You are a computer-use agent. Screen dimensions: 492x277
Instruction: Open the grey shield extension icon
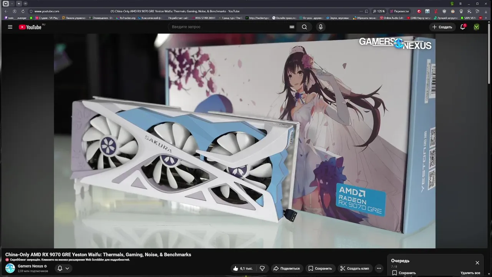pos(444,11)
